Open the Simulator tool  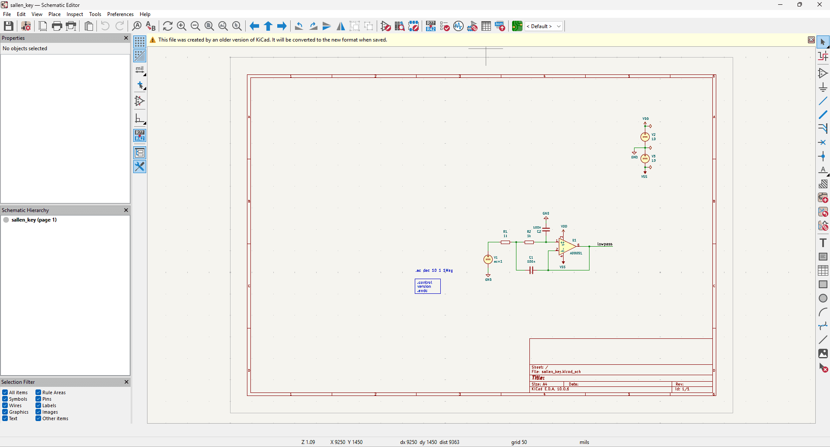coord(458,26)
